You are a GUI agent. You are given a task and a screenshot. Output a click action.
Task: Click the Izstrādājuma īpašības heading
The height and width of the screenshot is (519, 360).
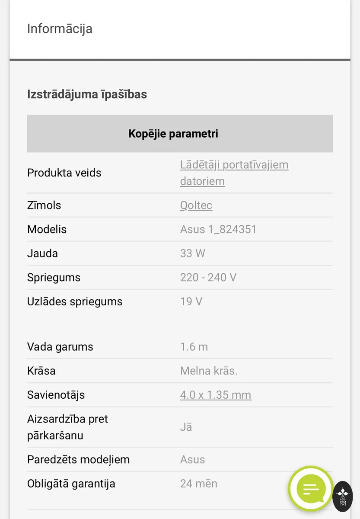click(87, 94)
